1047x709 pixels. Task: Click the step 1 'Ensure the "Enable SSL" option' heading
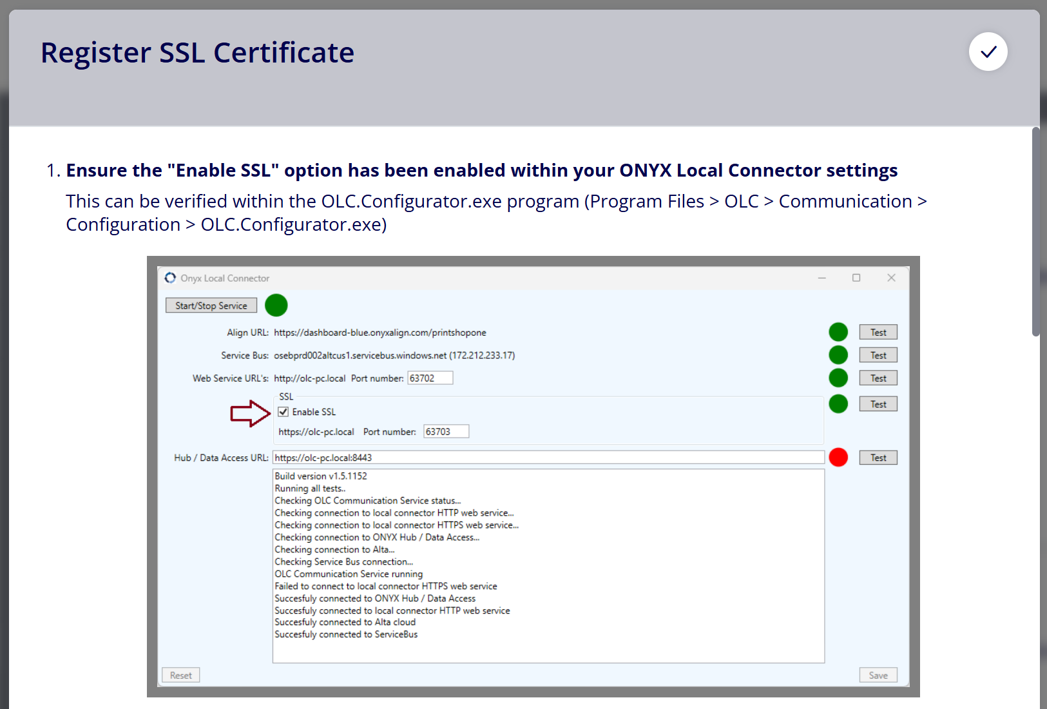point(482,170)
